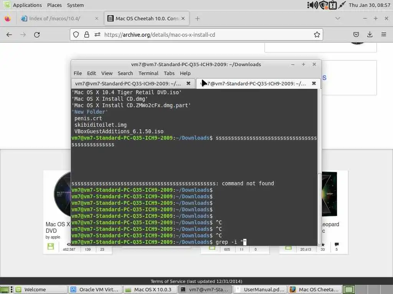Click the comments bubble icon showing 5
The width and height of the screenshot is (393, 294).
pyautogui.click(x=337, y=244)
